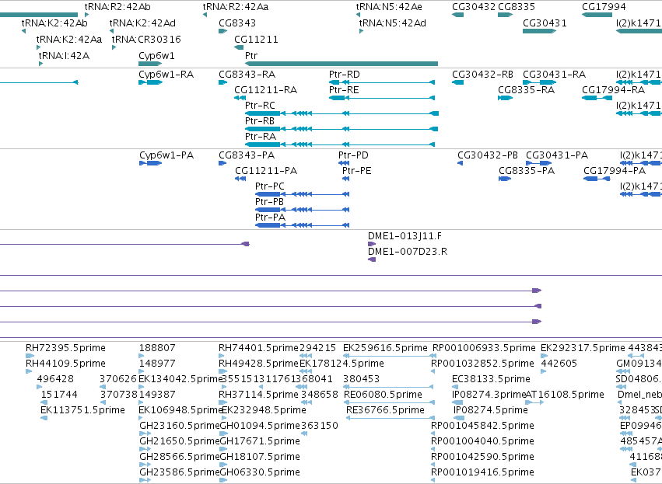Open the CG17994-RA transcript label
The height and width of the screenshot is (484, 662).
tap(614, 90)
